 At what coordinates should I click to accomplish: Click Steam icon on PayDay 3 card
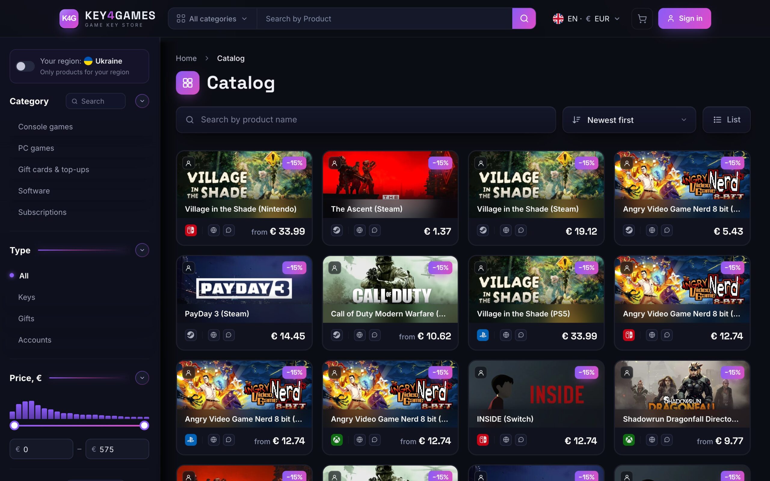coord(191,335)
